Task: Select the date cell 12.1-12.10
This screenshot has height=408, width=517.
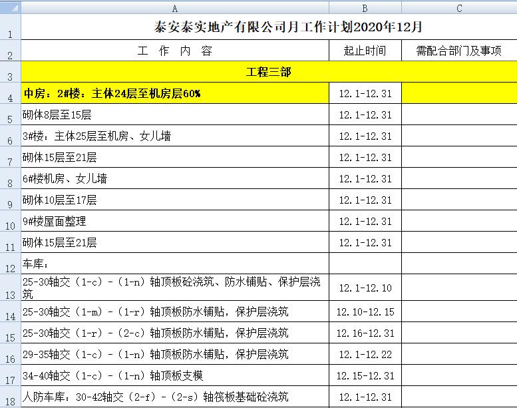Action: 365,288
